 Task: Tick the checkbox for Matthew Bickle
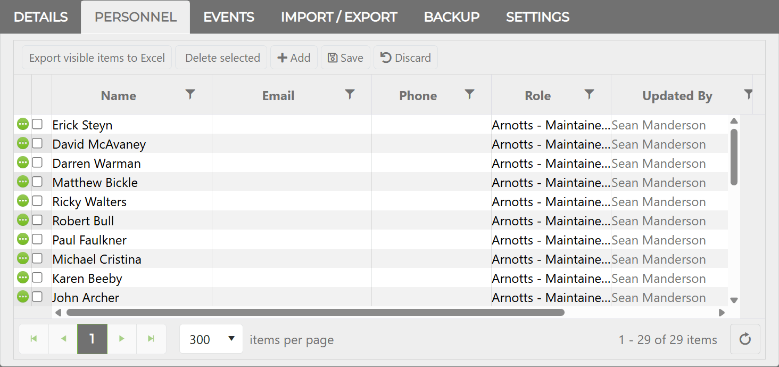coord(37,182)
